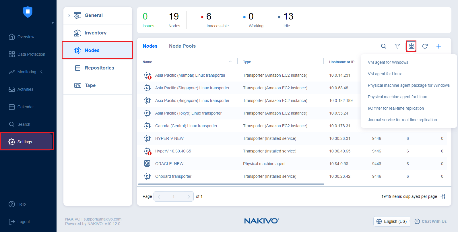Open table column settings icon
Image resolution: width=458 pixels, height=232 pixels.
coord(443,196)
